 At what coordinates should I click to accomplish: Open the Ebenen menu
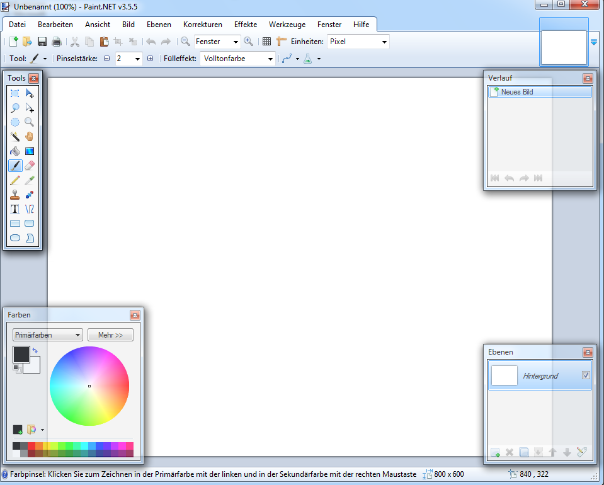(159, 25)
